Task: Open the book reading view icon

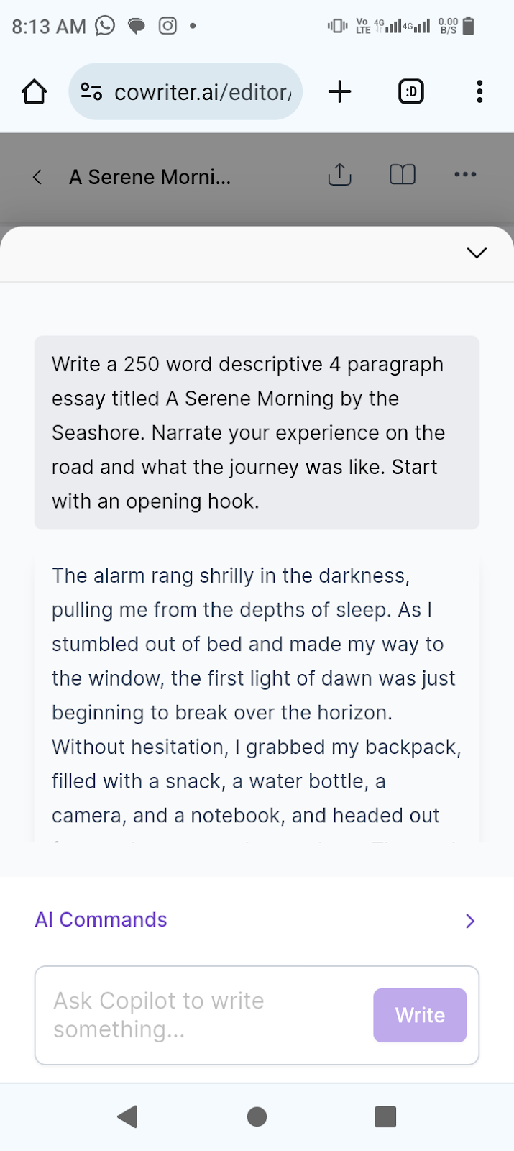Action: [403, 175]
